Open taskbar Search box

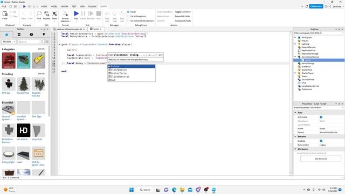coord(145,190)
